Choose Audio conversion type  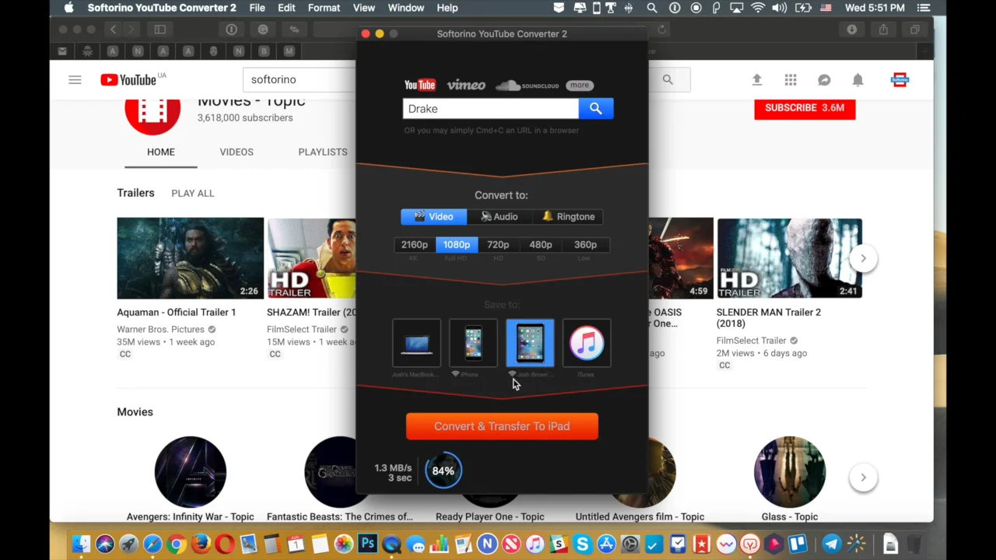pos(500,217)
